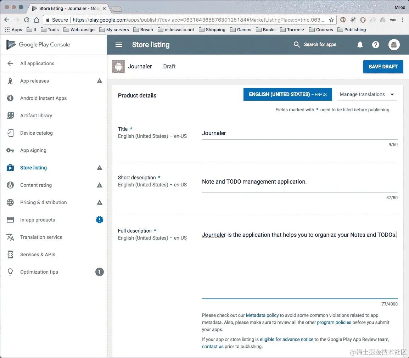
Task: Open Translation service section
Action: pos(41,237)
